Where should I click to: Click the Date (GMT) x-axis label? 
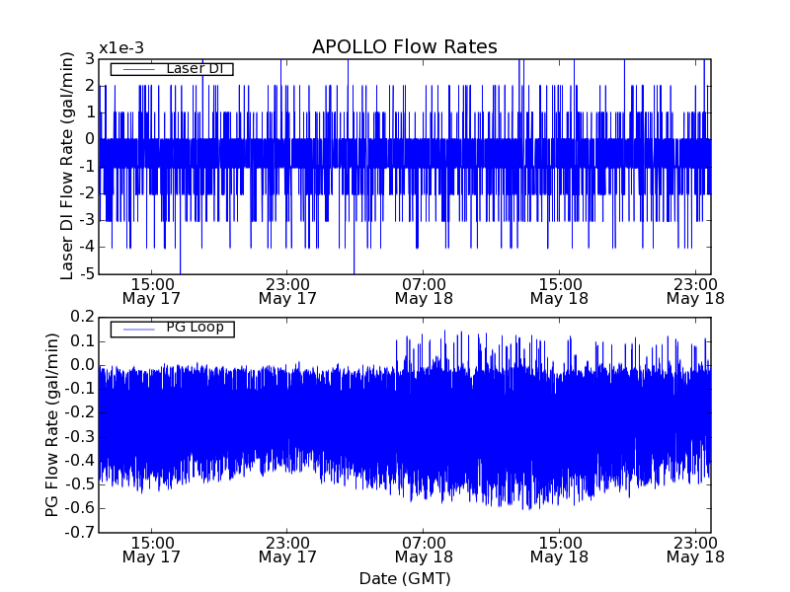tap(404, 578)
